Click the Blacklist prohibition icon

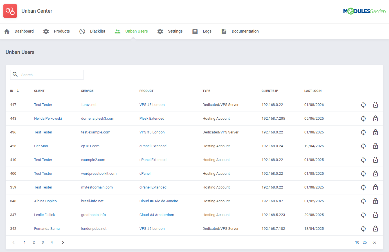tap(82, 31)
